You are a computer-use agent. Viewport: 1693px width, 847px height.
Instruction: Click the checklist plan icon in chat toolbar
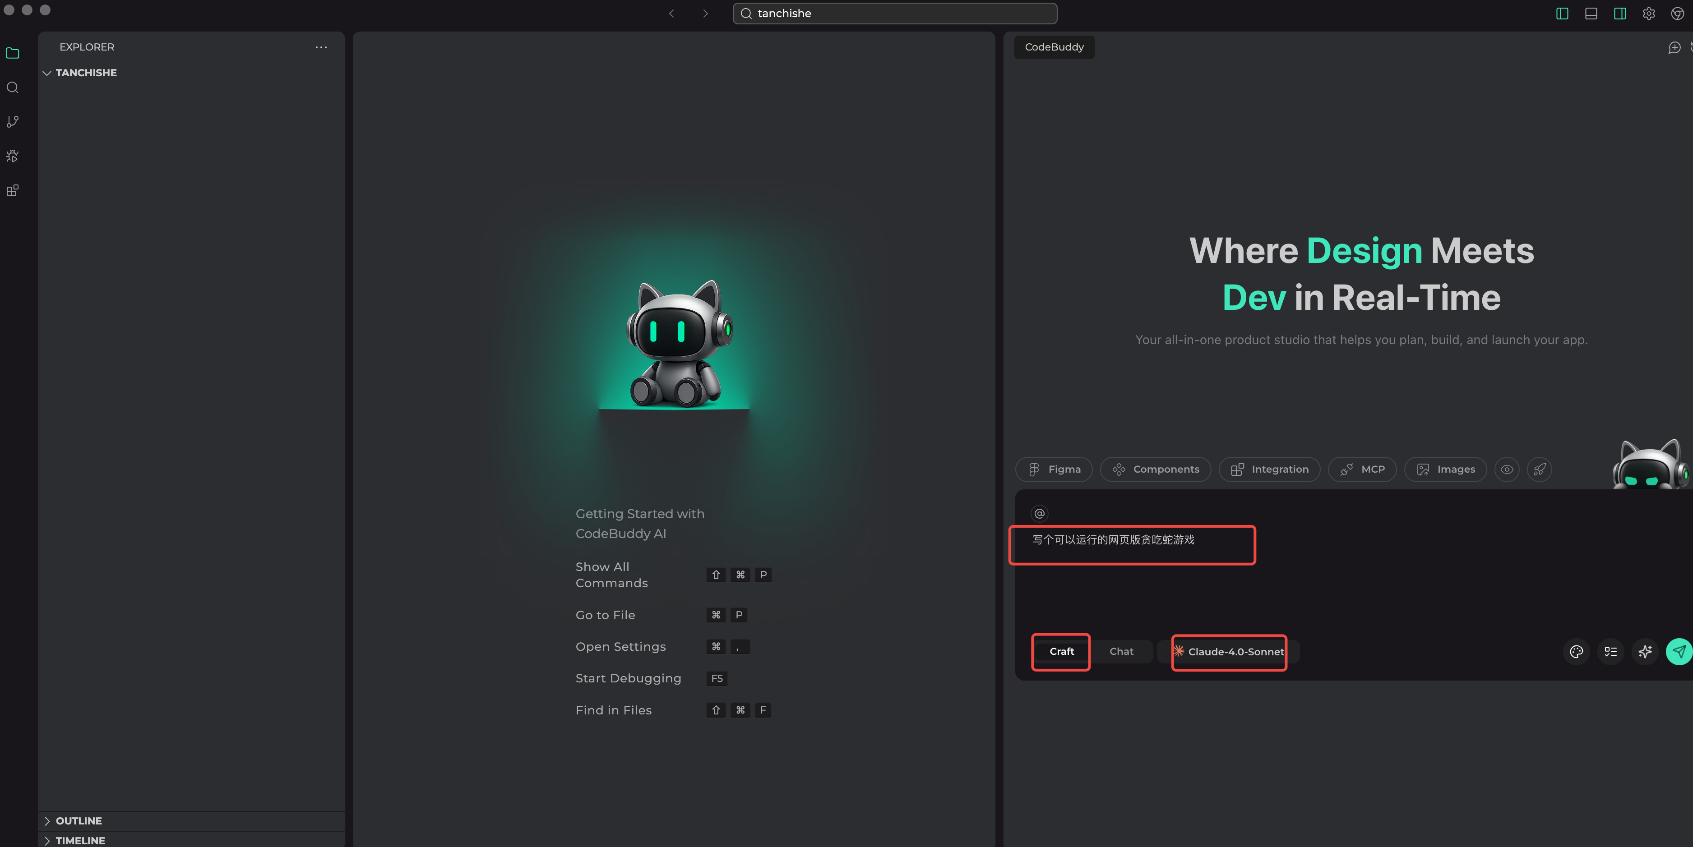[1610, 651]
